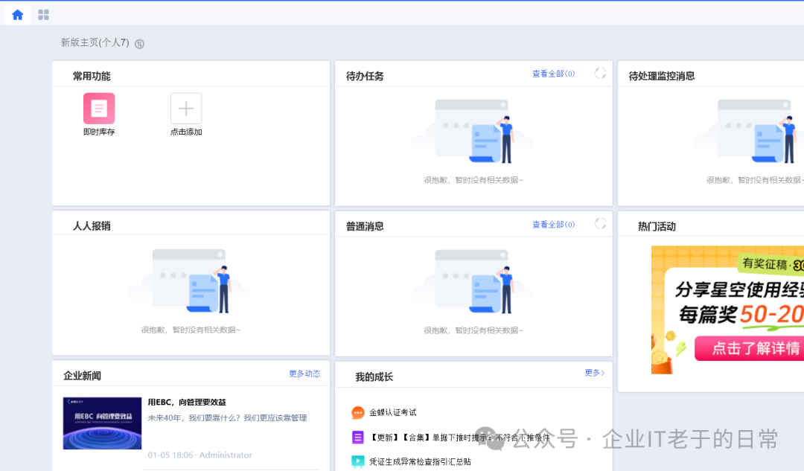804x471 pixels.
Task: Open 查看全部 in 待办任务
Action: point(553,73)
